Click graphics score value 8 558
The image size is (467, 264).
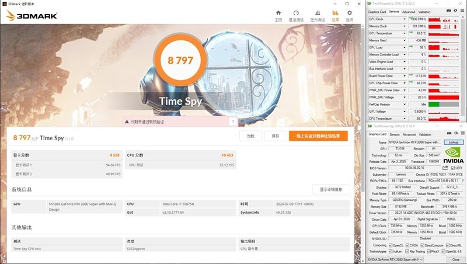coord(114,155)
